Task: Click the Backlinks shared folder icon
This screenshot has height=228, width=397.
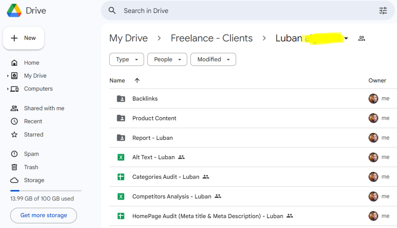Action: pos(121,98)
